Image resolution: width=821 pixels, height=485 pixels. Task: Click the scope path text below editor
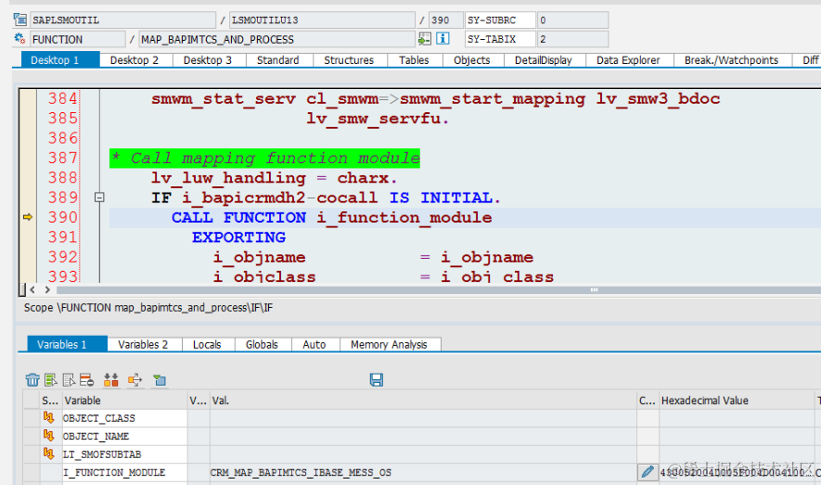pyautogui.click(x=148, y=308)
